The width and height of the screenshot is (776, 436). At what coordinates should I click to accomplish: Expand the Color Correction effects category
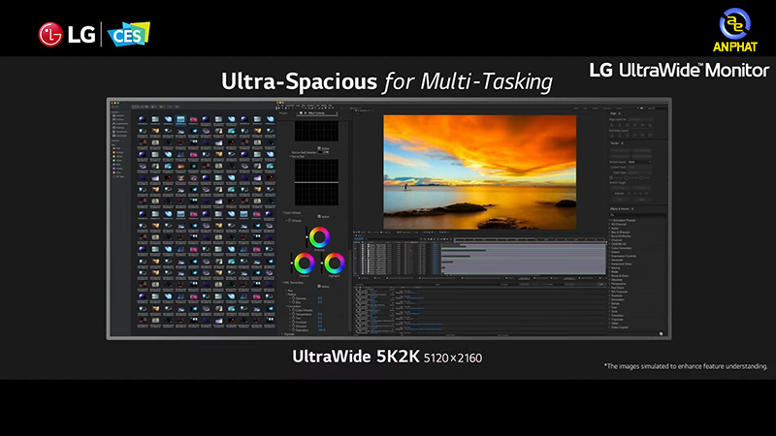[x=610, y=248]
